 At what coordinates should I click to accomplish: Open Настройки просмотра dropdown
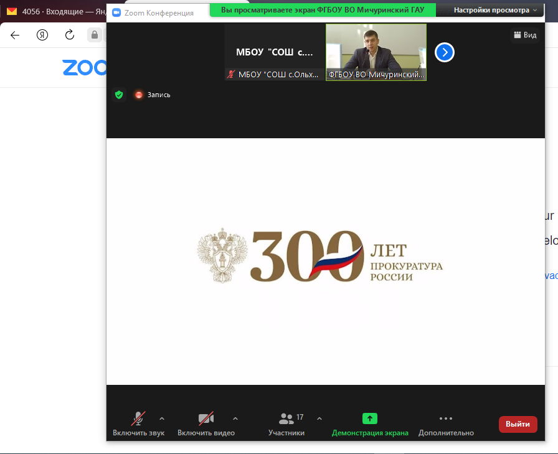pyautogui.click(x=495, y=11)
